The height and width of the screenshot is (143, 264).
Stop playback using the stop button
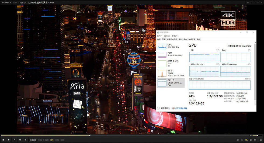[x=9, y=140]
